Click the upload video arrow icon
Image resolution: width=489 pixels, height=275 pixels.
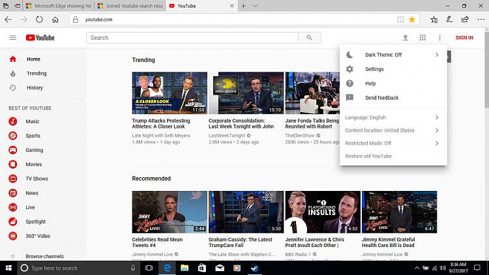[x=405, y=38]
